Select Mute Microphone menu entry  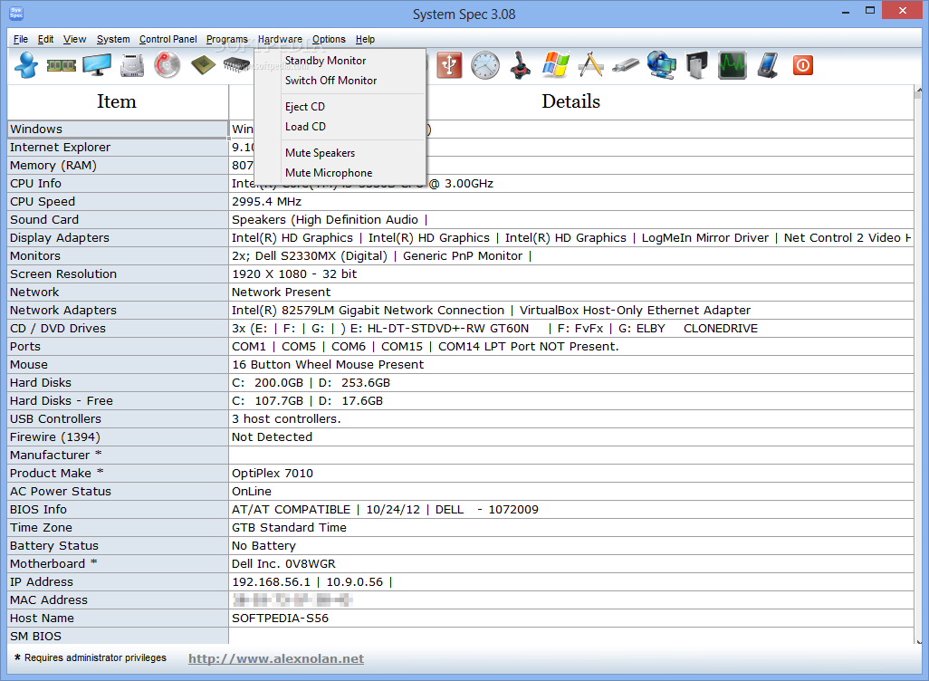tap(340, 173)
